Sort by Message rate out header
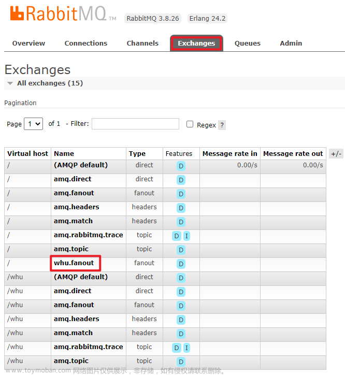The image size is (345, 375). [293, 153]
